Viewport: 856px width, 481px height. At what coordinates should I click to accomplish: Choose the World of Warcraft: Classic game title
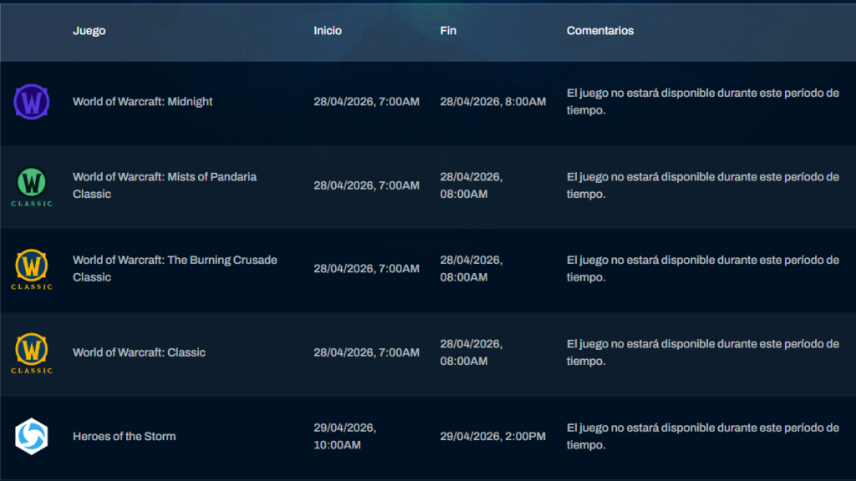[x=139, y=352]
